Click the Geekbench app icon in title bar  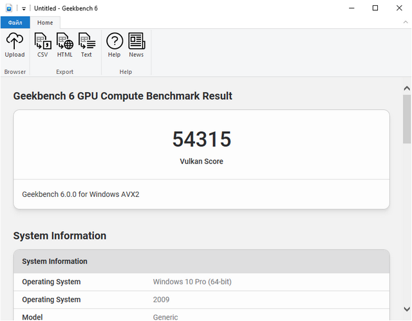click(x=8, y=8)
